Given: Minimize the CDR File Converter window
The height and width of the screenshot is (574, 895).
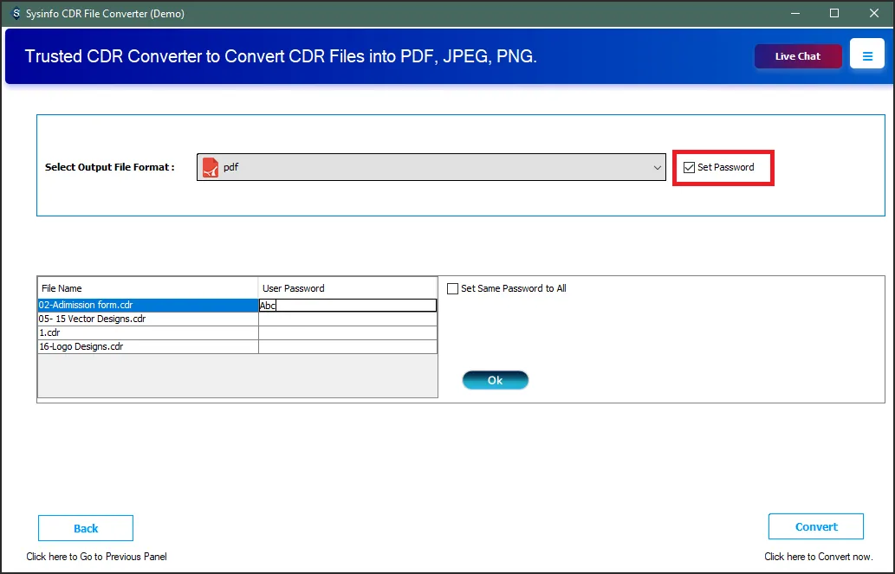Looking at the screenshot, I should pyautogui.click(x=794, y=13).
